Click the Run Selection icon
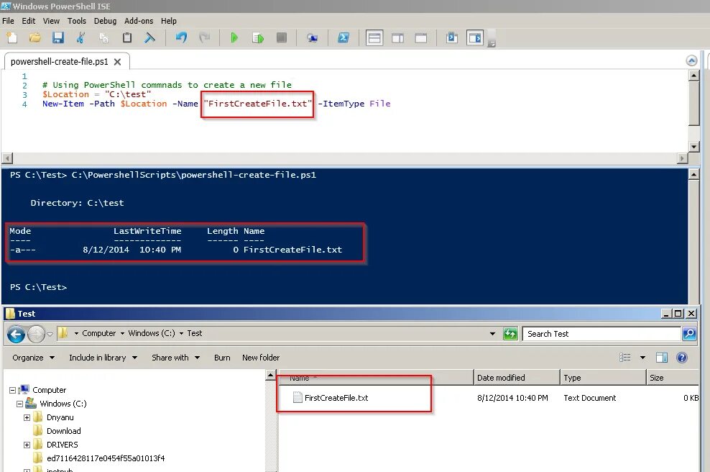The image size is (710, 472). 258,38
